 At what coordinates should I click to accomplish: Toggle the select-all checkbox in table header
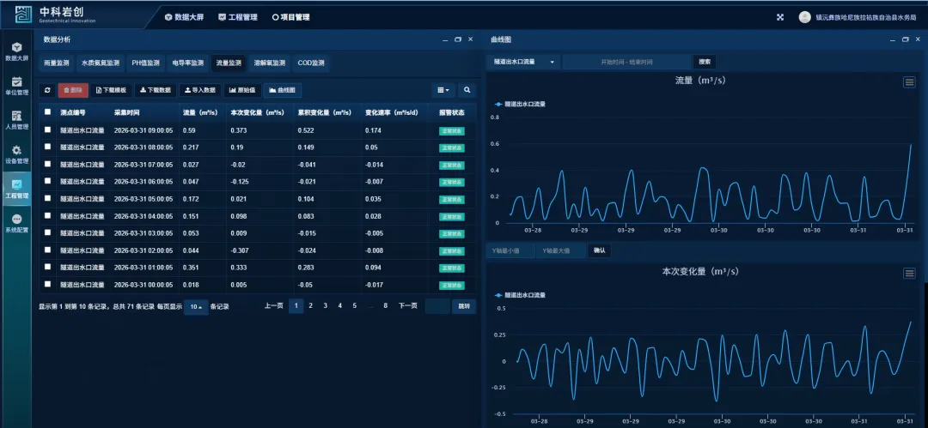(48, 112)
